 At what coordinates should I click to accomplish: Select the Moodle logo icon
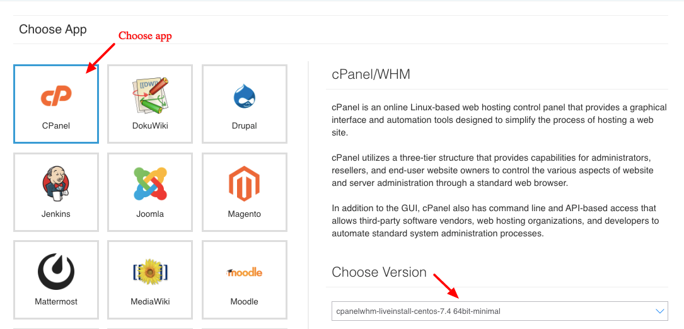245,272
